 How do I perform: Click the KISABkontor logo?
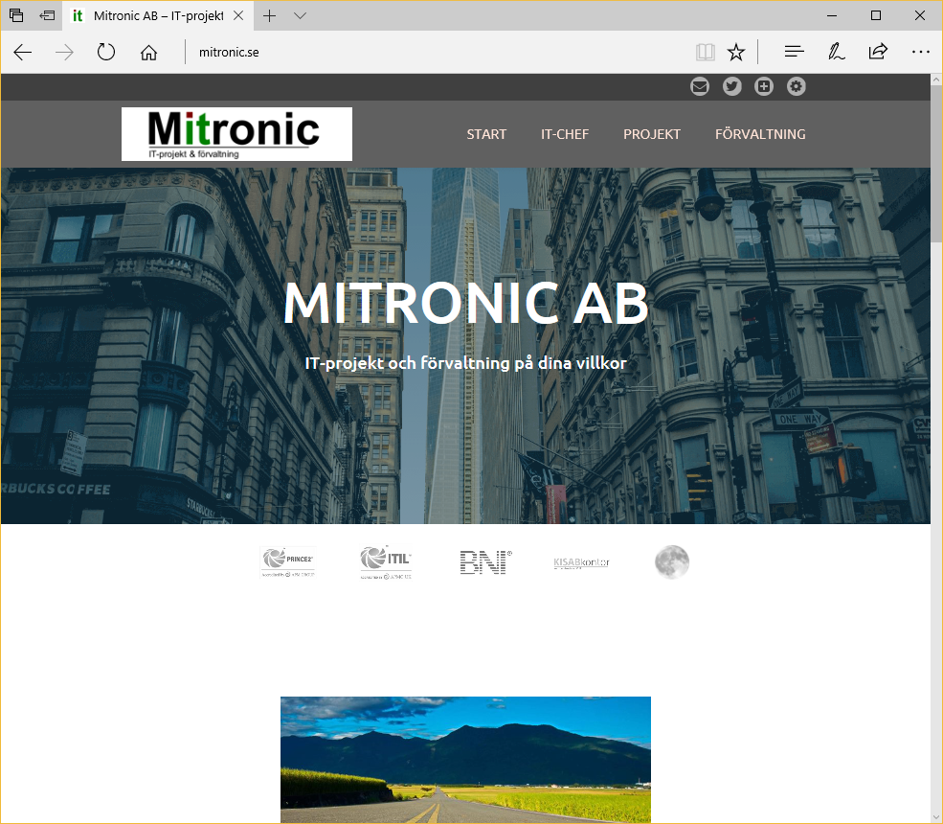pyautogui.click(x=581, y=563)
